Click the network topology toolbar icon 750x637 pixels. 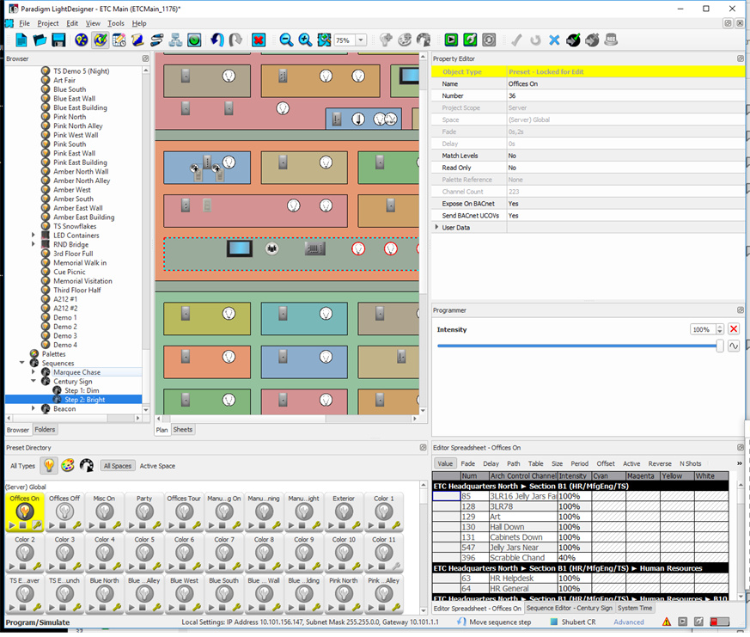coord(175,40)
